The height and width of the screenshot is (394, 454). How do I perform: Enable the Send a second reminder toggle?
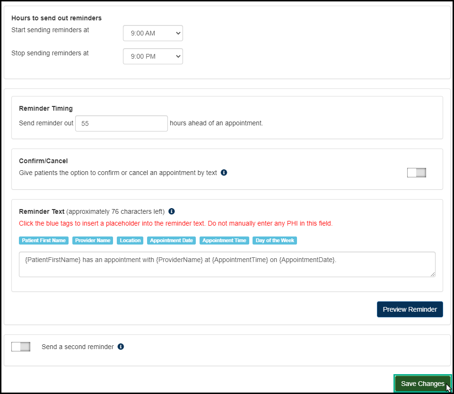[21, 347]
